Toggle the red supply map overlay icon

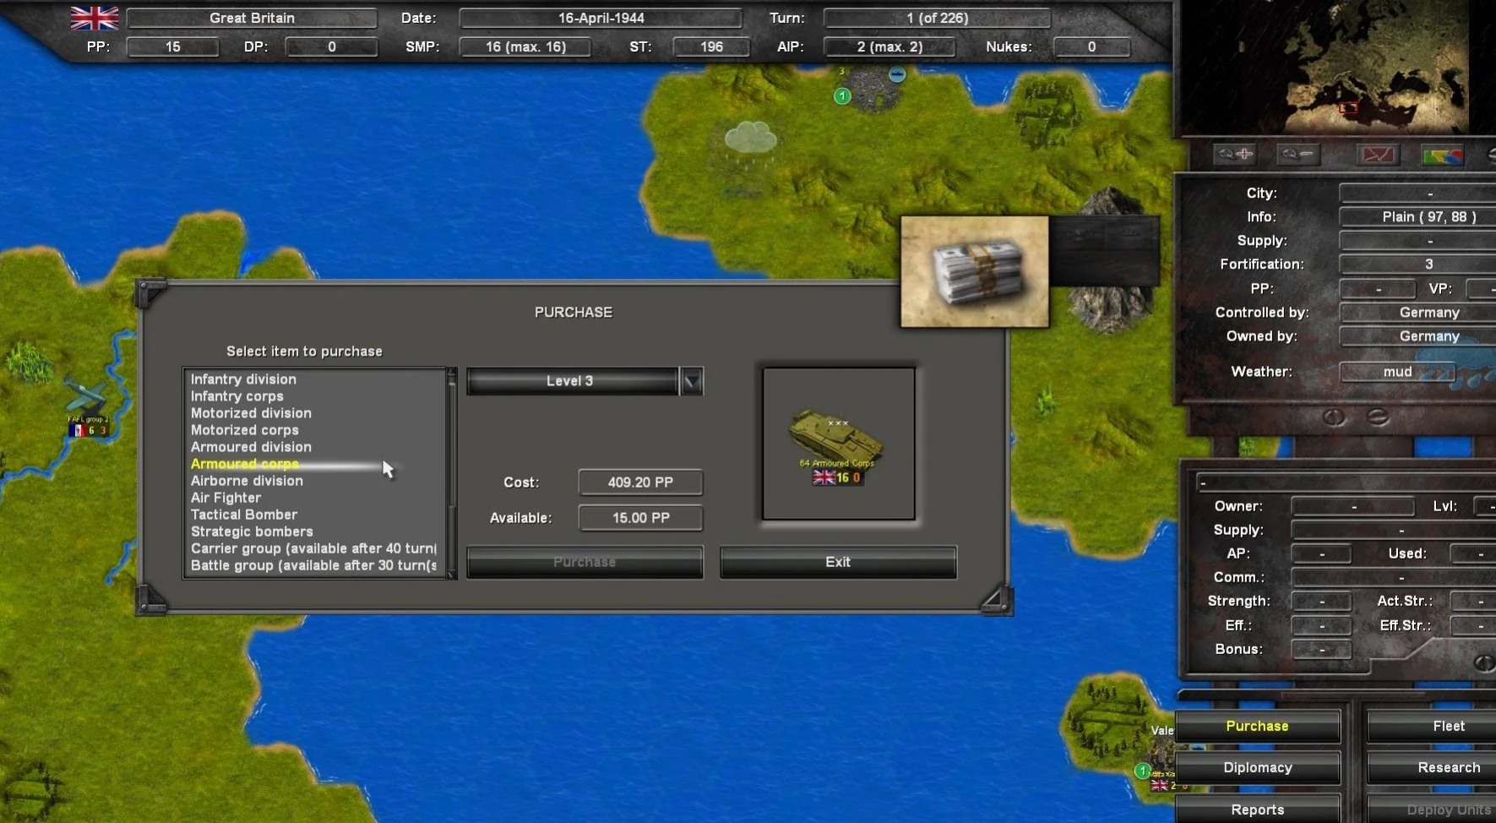[1379, 155]
